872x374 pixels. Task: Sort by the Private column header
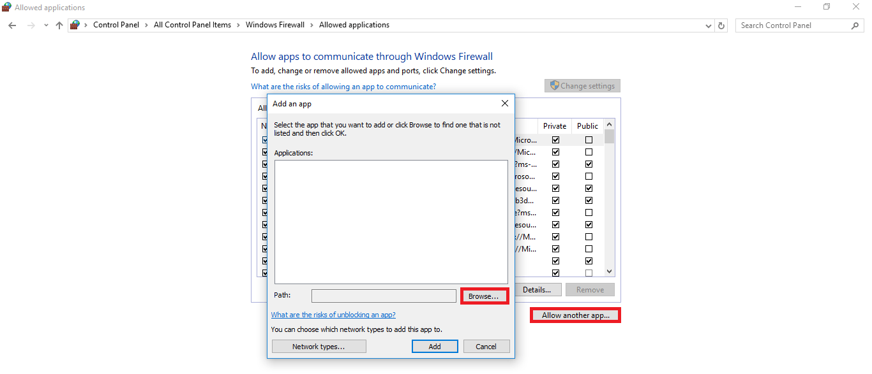pyautogui.click(x=555, y=126)
